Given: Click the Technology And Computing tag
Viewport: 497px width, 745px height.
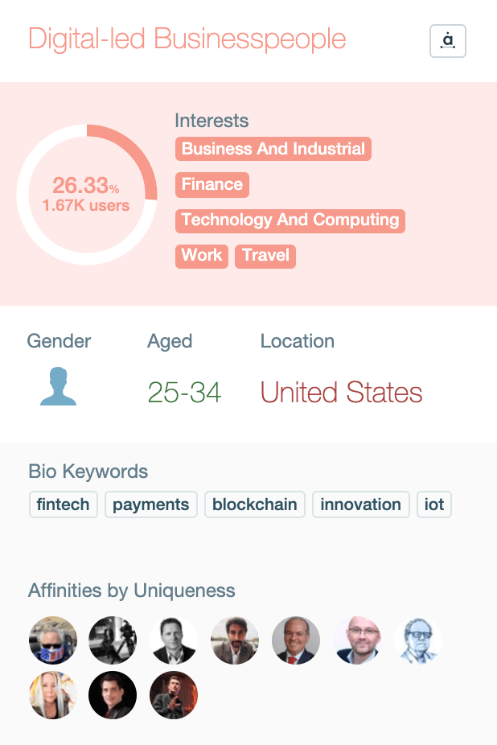Looking at the screenshot, I should [290, 220].
